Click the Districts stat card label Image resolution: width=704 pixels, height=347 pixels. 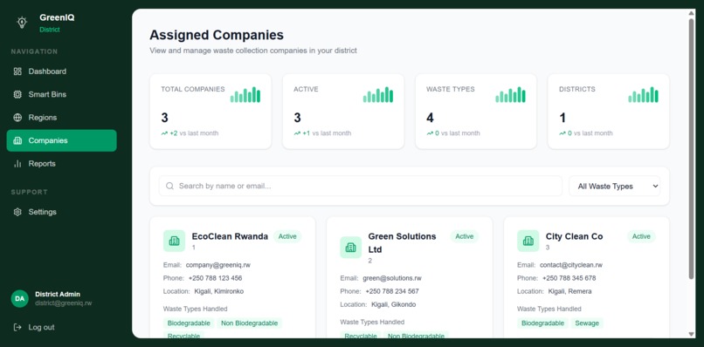click(x=577, y=89)
